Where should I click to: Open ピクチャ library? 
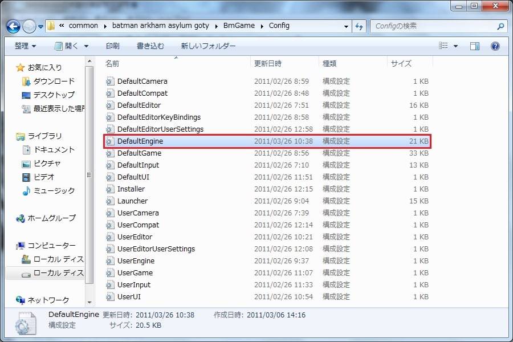pyautogui.click(x=47, y=164)
